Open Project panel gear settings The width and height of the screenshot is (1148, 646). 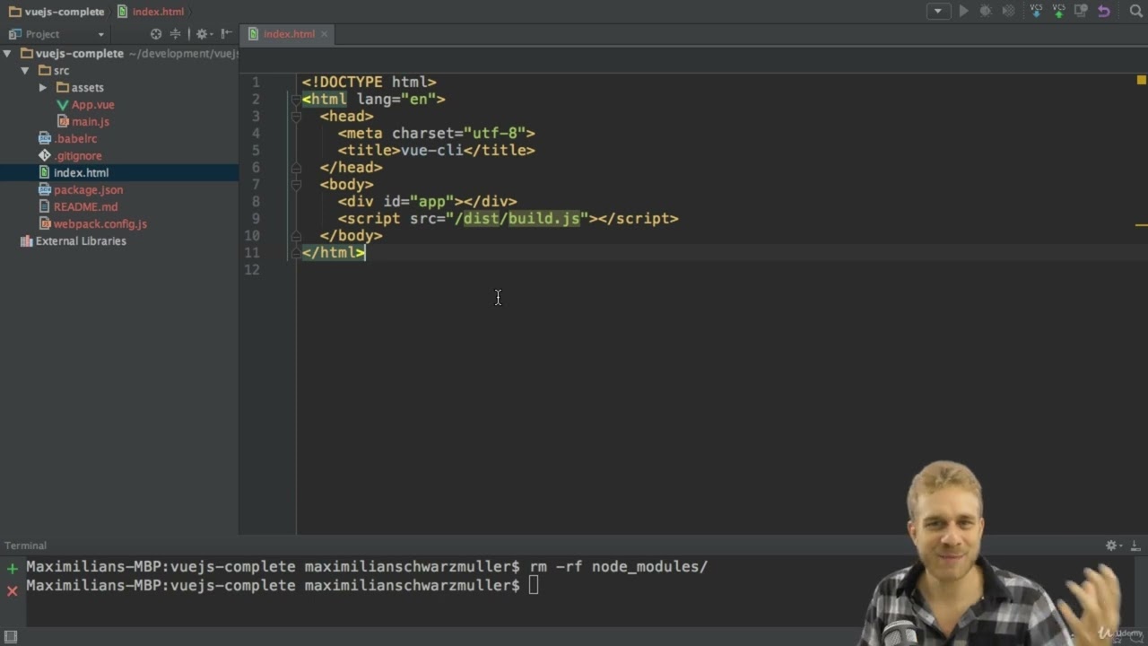203,34
